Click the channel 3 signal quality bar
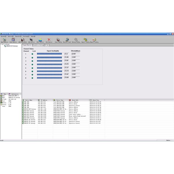The width and height of the screenshot is (174, 174). [x=49, y=61]
